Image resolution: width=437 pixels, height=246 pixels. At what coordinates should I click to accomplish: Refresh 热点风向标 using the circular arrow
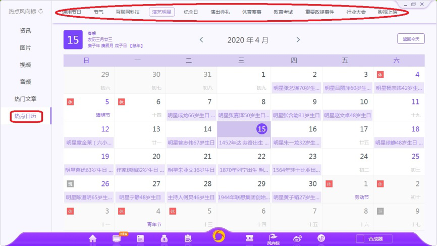click(x=41, y=11)
